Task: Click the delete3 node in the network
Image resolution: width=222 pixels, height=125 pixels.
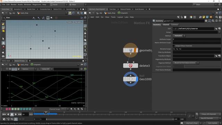Action: (130, 66)
